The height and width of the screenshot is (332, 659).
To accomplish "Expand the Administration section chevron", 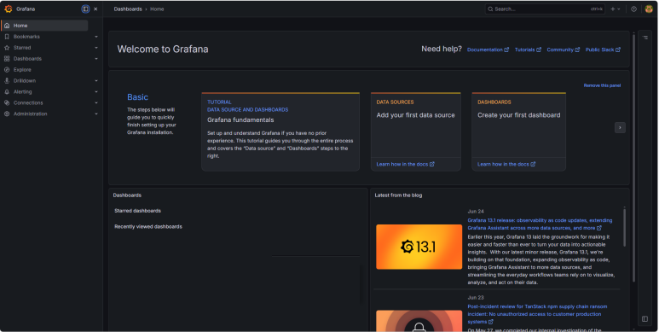I will pyautogui.click(x=96, y=114).
